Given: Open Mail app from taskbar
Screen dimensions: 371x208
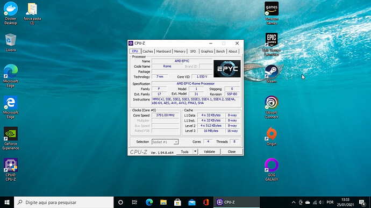Looking at the screenshot, I should pyautogui.click(x=191, y=202).
